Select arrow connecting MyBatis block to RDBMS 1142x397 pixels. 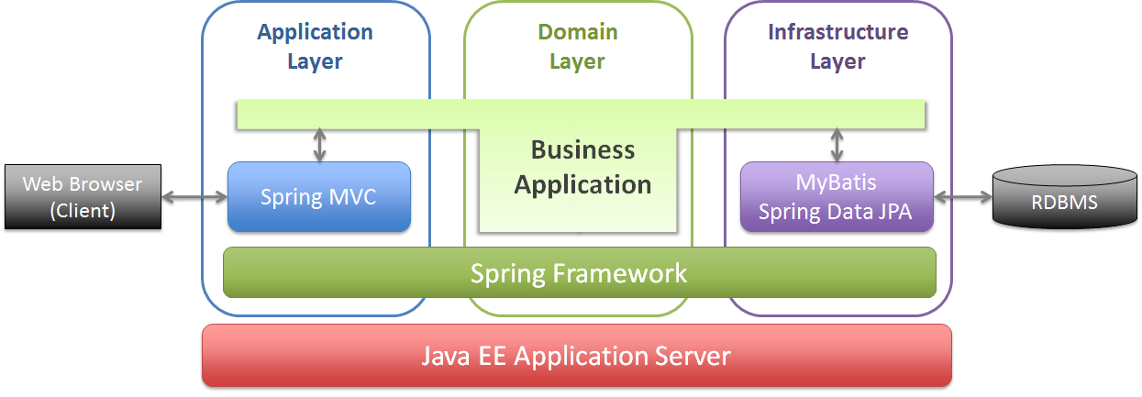click(x=962, y=196)
